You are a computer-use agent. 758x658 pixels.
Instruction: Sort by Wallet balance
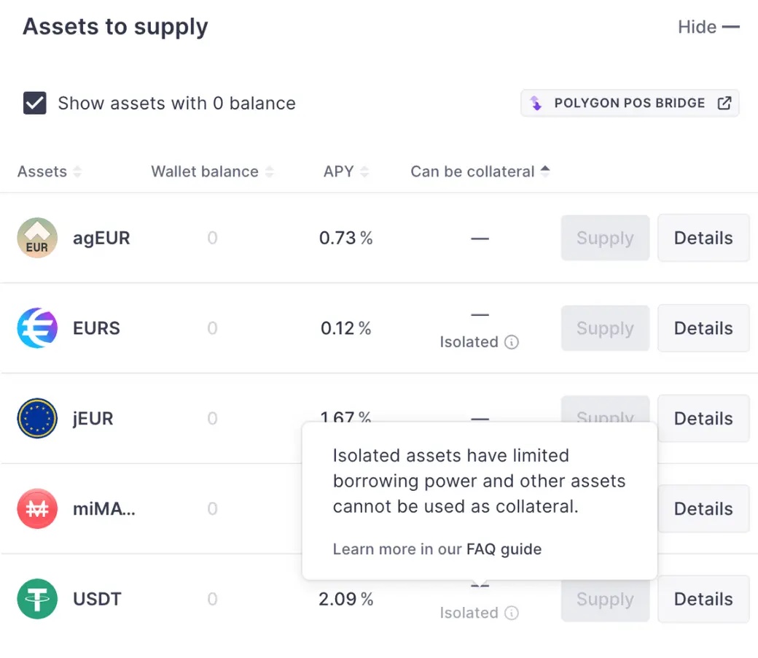(270, 171)
